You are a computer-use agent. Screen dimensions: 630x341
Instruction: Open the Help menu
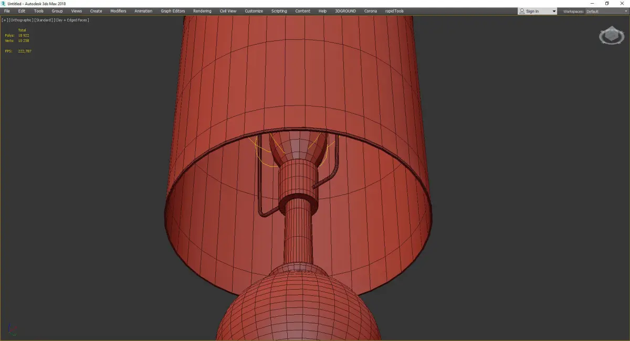coord(322,11)
